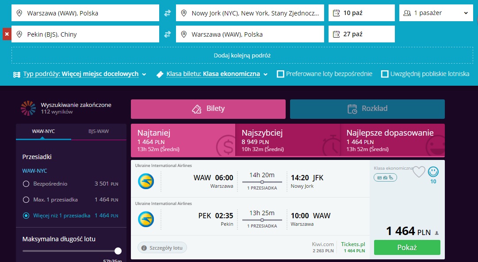Image resolution: width=478 pixels, height=262 pixels.
Task: Switch to the Rozkład tab
Action: (x=367, y=109)
